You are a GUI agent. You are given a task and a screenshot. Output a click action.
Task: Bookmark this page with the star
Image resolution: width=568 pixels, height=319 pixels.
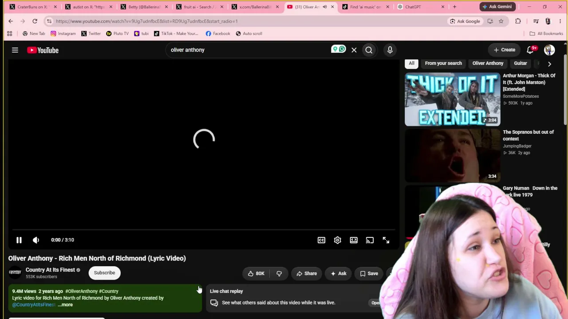(501, 21)
